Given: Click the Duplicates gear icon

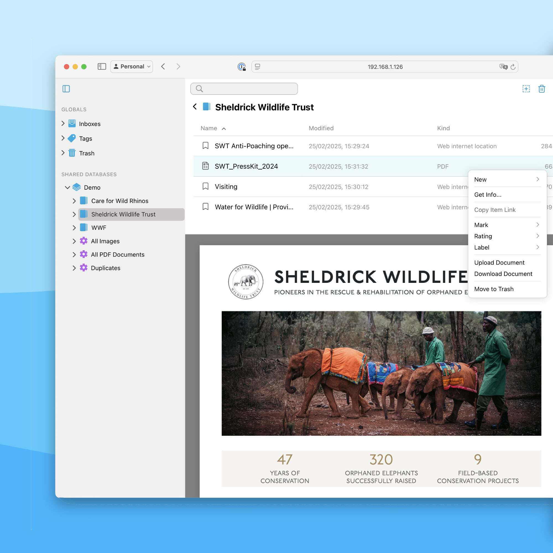Looking at the screenshot, I should click(x=84, y=268).
